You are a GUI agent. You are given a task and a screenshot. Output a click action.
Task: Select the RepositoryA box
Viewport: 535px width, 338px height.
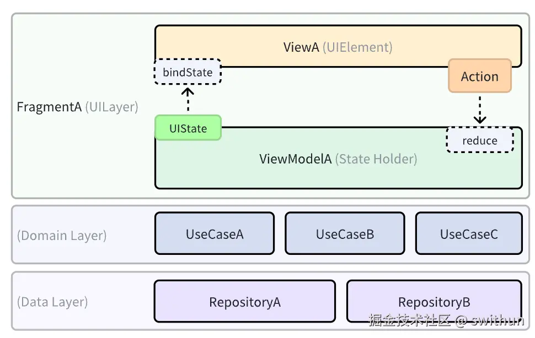pyautogui.click(x=244, y=302)
